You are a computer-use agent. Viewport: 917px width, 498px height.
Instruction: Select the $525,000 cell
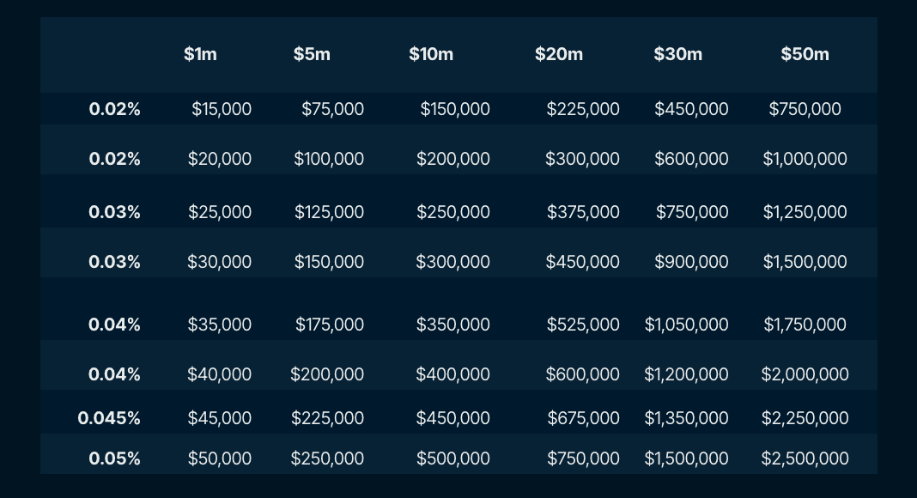583,325
